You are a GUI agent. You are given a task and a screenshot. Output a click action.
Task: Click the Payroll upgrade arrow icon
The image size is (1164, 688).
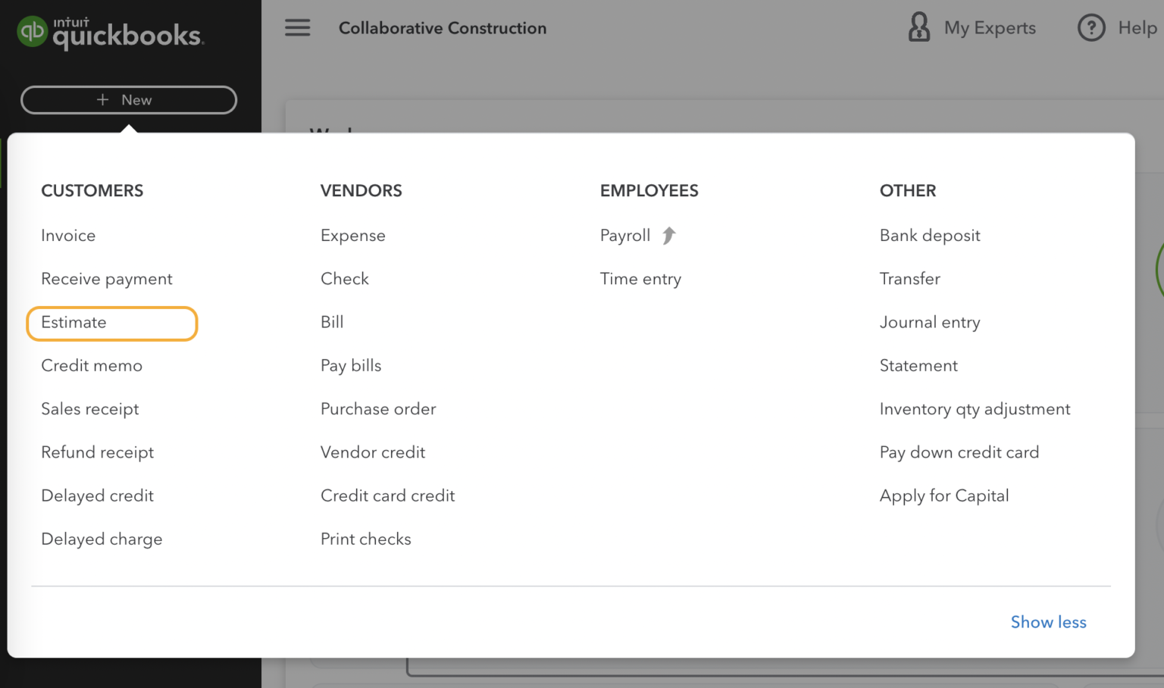pyautogui.click(x=668, y=235)
